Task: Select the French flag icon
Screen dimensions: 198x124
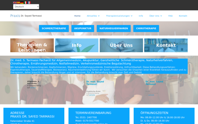Action: [x=29, y=3]
